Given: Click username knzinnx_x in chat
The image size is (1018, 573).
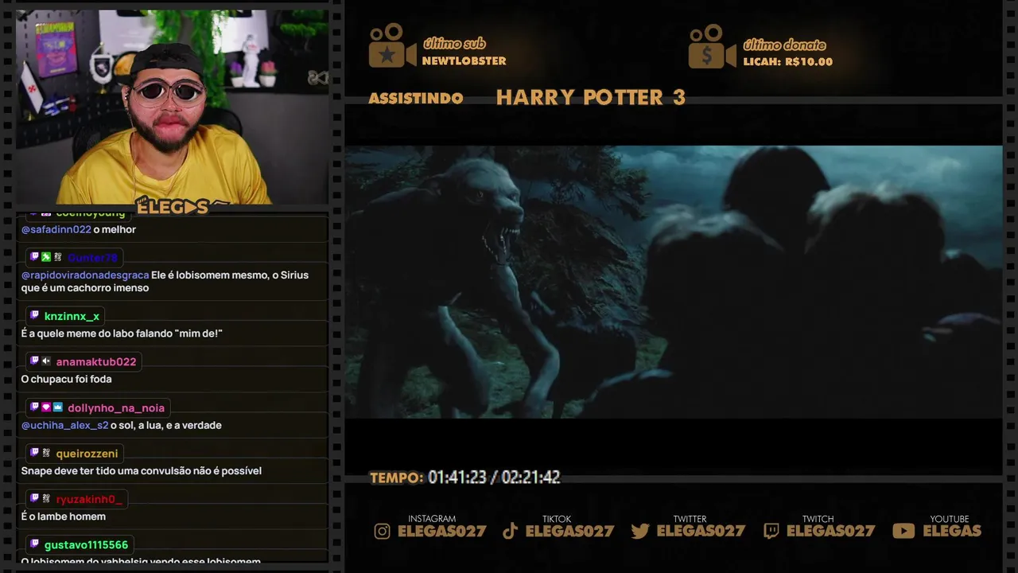Looking at the screenshot, I should pos(72,316).
